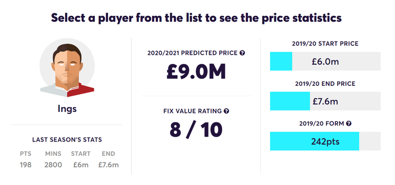Click the PTS value 198

pos(26,165)
